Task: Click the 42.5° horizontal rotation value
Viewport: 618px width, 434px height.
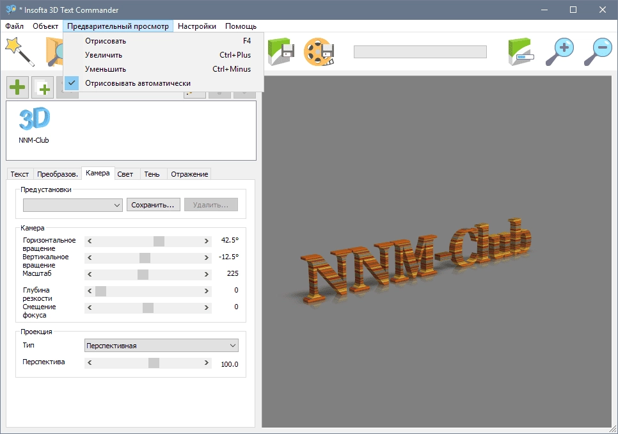Action: click(x=230, y=240)
